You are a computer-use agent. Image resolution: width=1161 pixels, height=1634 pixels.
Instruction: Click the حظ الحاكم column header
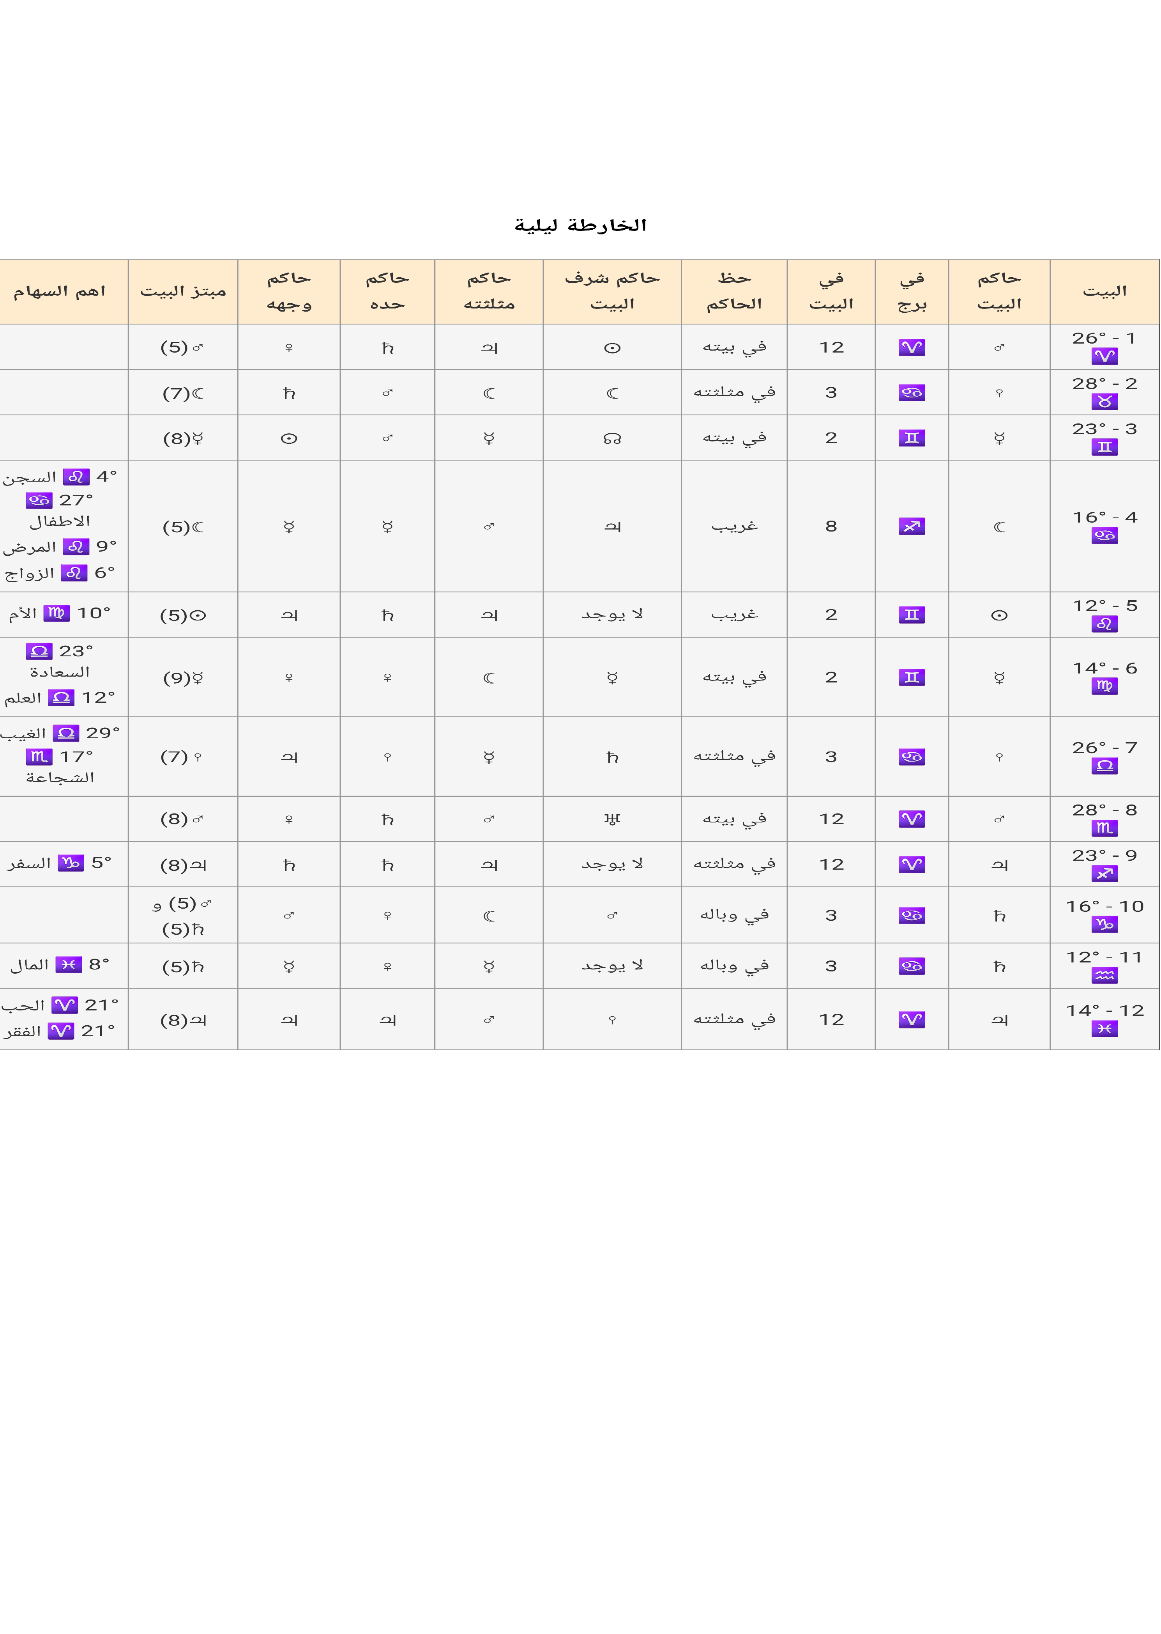click(734, 291)
